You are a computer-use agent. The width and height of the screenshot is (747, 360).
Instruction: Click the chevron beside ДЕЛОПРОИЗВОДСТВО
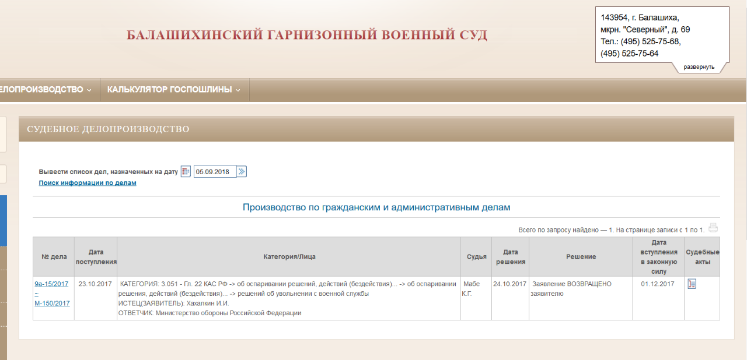pyautogui.click(x=89, y=90)
